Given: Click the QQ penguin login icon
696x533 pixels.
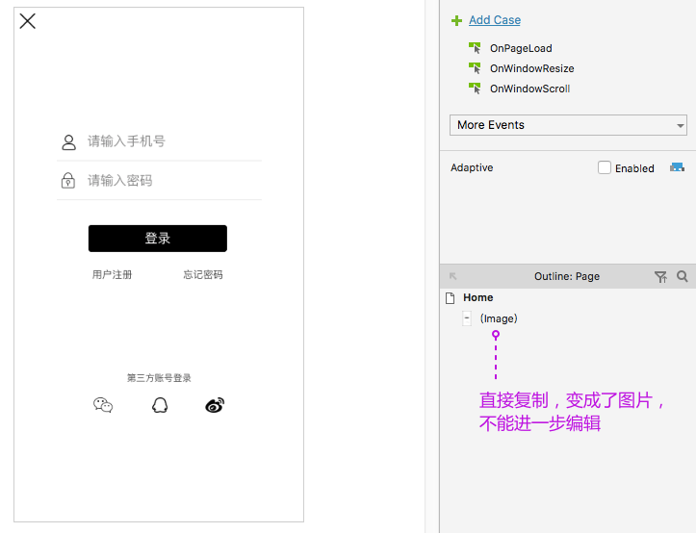Looking at the screenshot, I should [160, 405].
